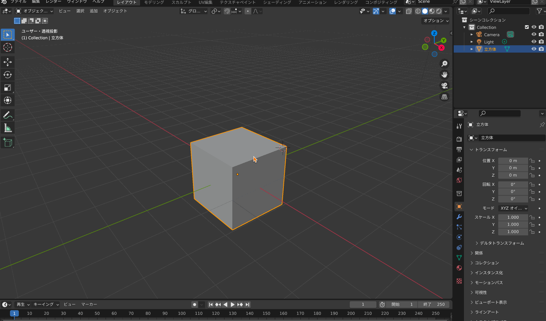Select the Move tool in left toolbar
The width and height of the screenshot is (546, 321).
click(8, 62)
